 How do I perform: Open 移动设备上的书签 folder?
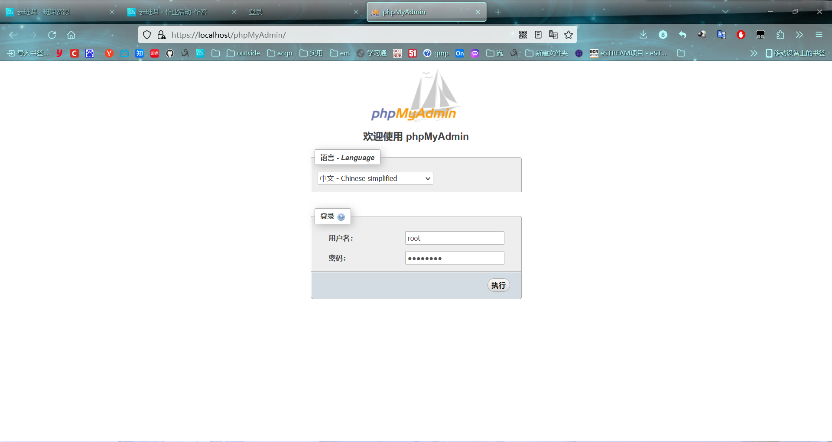click(796, 53)
